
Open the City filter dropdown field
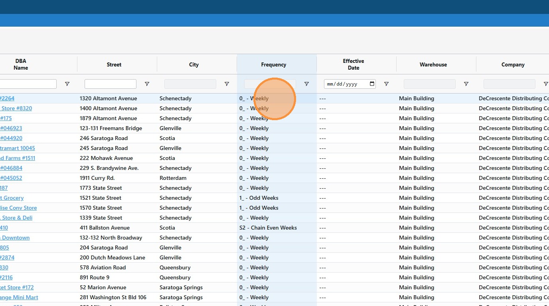[190, 84]
